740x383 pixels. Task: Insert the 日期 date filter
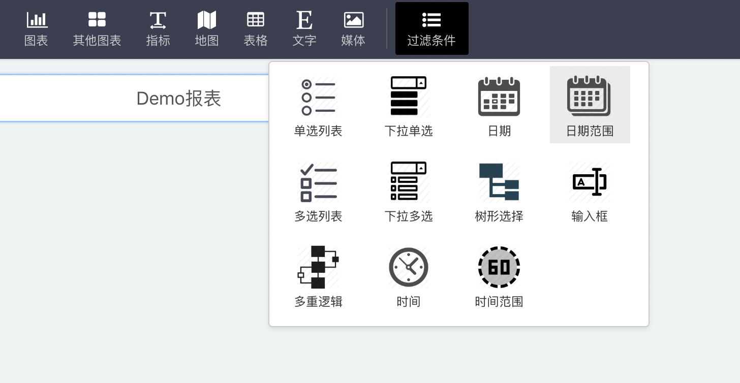499,105
